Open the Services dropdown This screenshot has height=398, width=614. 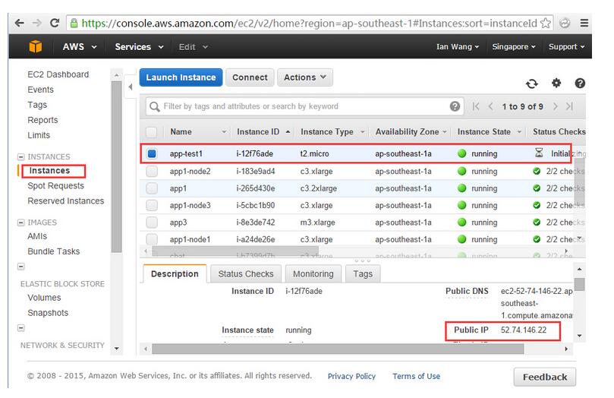click(139, 47)
